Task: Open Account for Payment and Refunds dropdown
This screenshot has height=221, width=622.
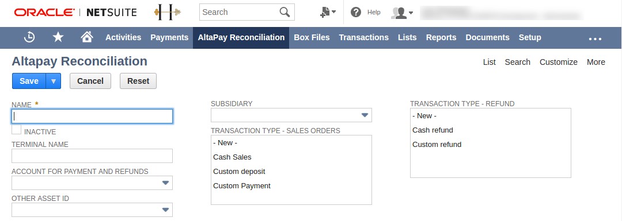Action: tap(92, 183)
